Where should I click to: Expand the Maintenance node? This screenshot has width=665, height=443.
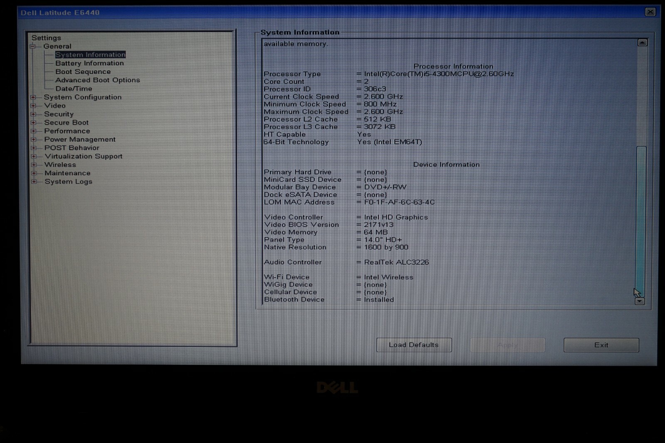[x=34, y=173]
